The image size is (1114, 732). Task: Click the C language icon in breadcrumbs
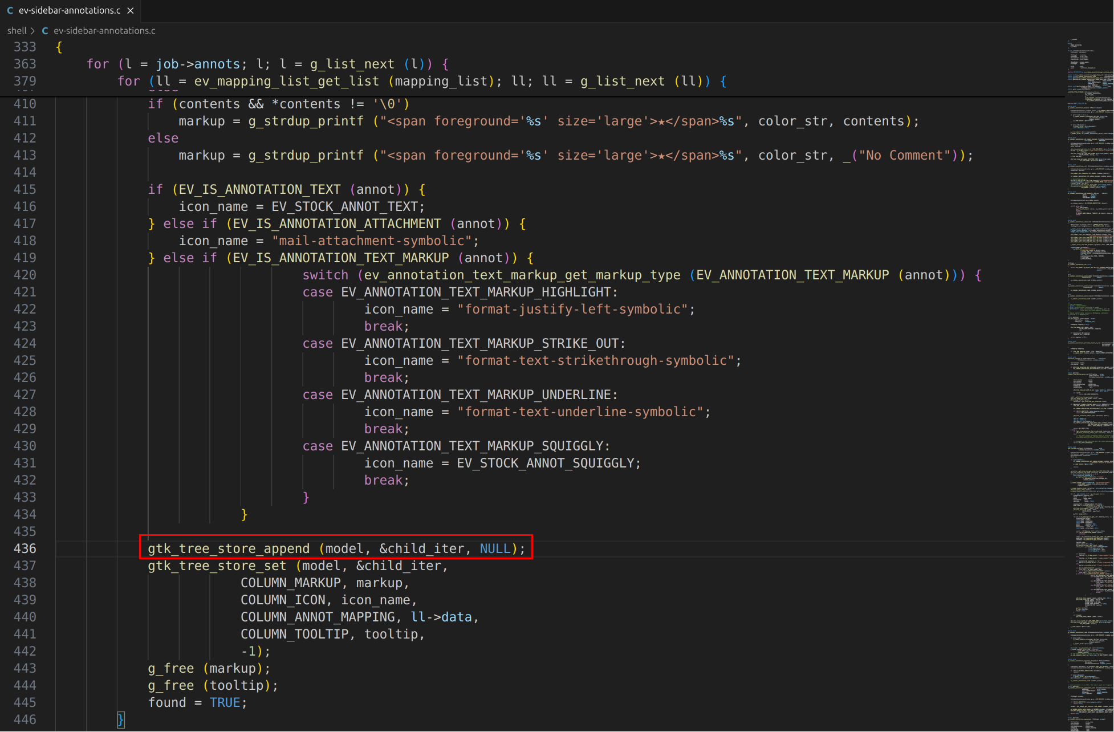45,31
